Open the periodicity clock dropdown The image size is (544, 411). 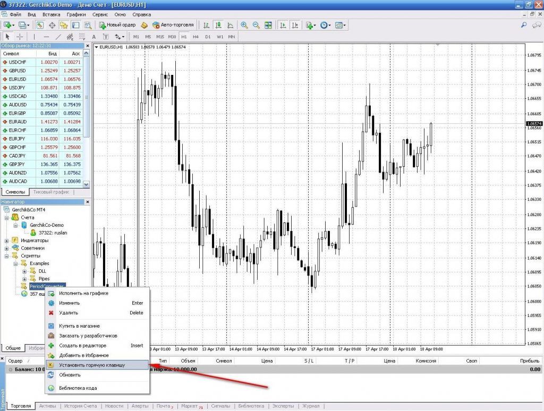coord(326,25)
